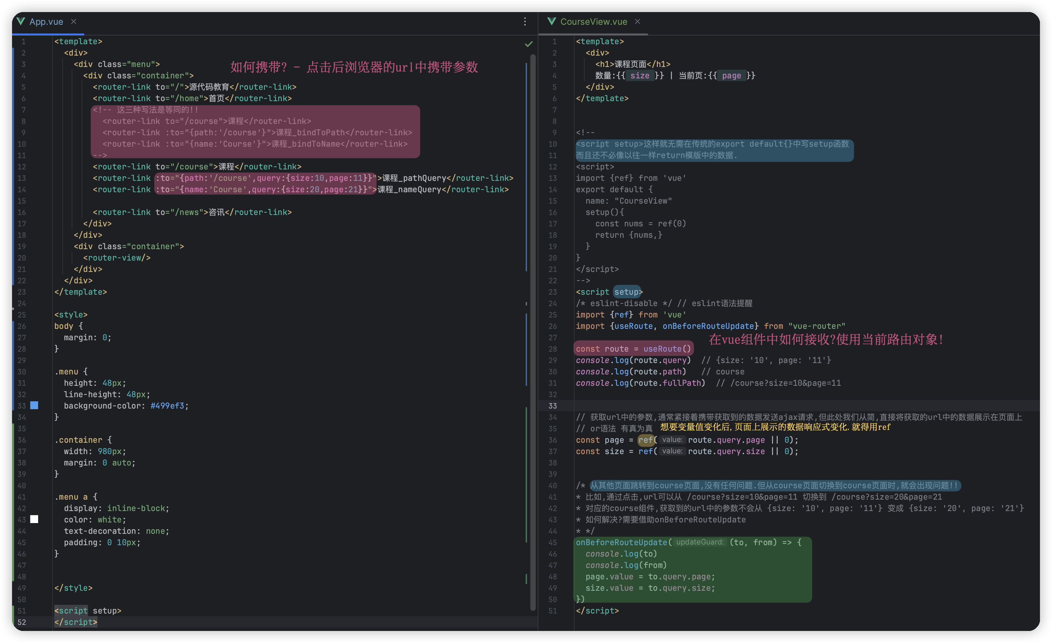
Task: Close the App.vue tab
Action: pos(73,21)
